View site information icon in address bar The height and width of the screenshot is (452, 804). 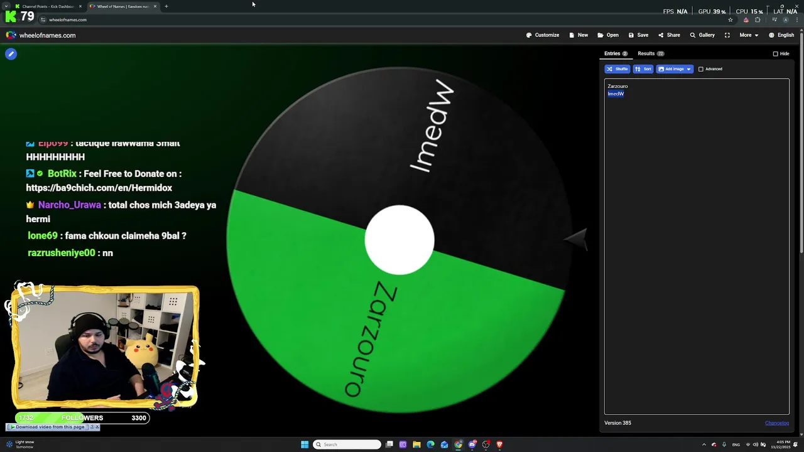tap(43, 19)
